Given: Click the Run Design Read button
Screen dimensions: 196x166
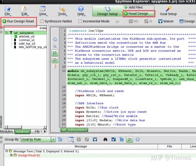Looking at the screenshot, I should tap(18, 21).
